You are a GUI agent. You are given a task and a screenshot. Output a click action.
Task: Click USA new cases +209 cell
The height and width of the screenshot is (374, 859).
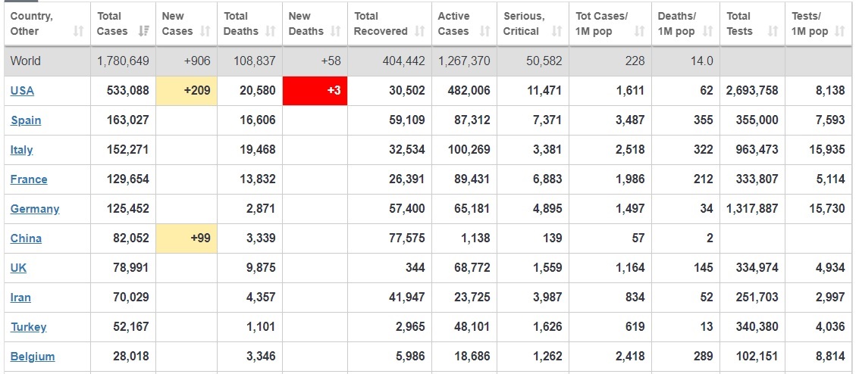point(187,91)
